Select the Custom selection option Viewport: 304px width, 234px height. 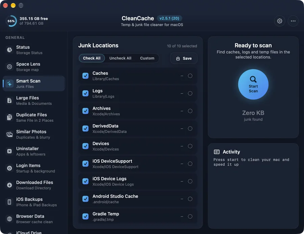coord(147,58)
